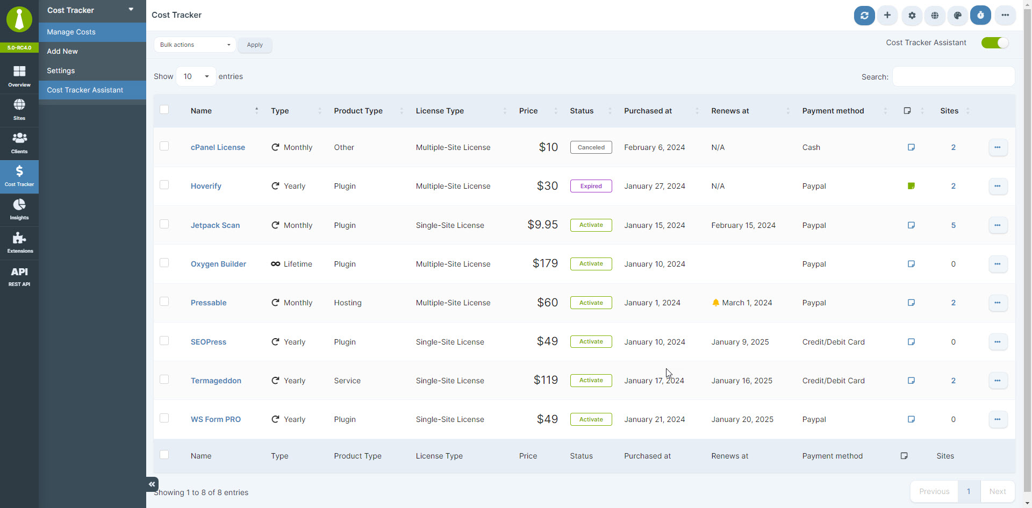This screenshot has width=1032, height=508.
Task: Open the note icon for Termageddon
Action: tap(911, 381)
